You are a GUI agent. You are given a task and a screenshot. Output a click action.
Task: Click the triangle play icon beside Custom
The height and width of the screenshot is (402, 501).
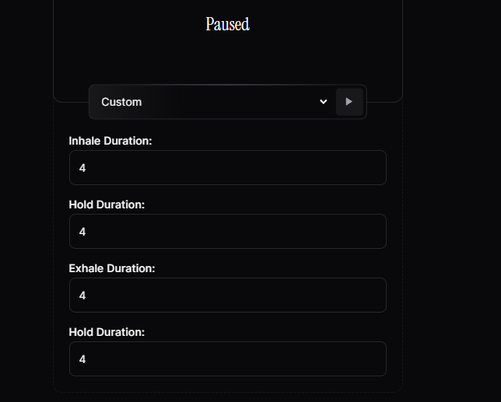[349, 102]
